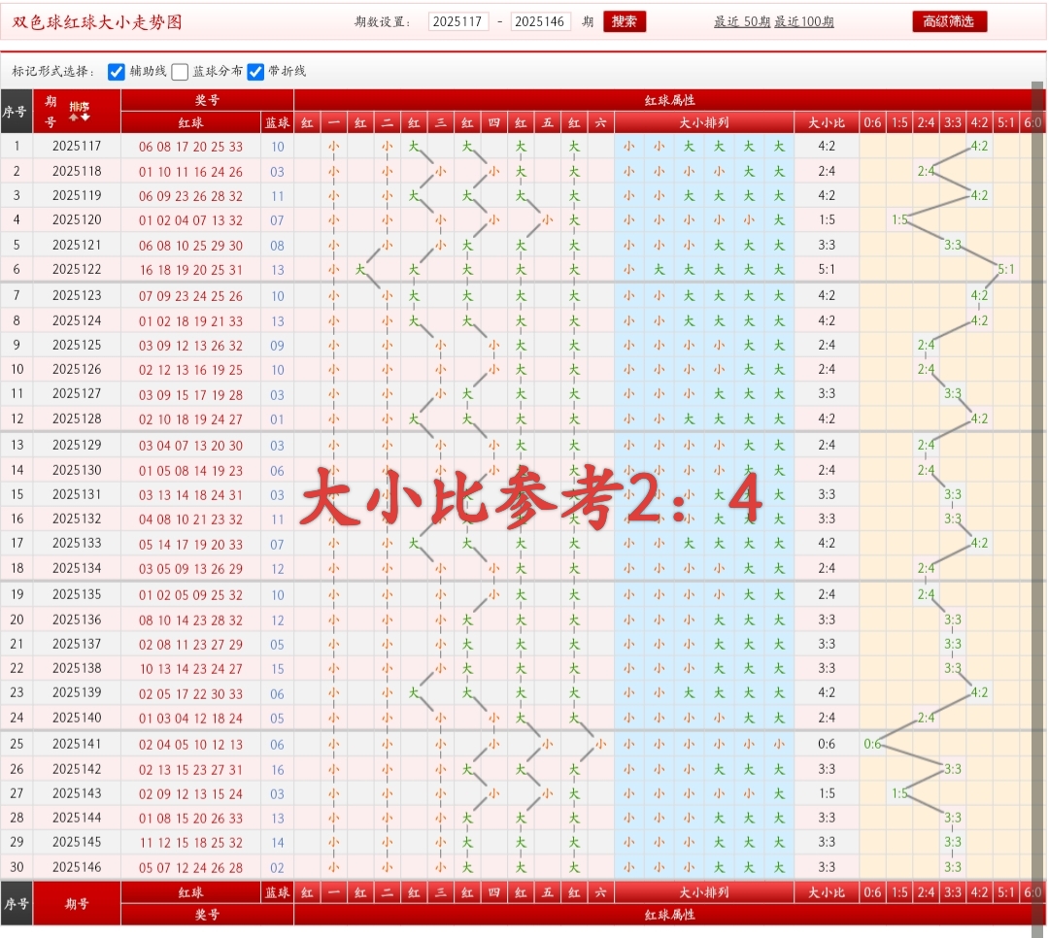
Task: Click the ending period input showing 2025146
Action: click(x=542, y=20)
